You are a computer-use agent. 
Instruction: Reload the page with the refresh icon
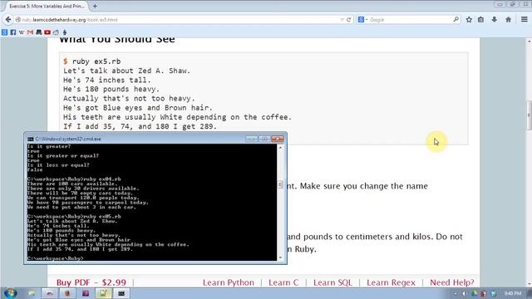click(x=348, y=20)
